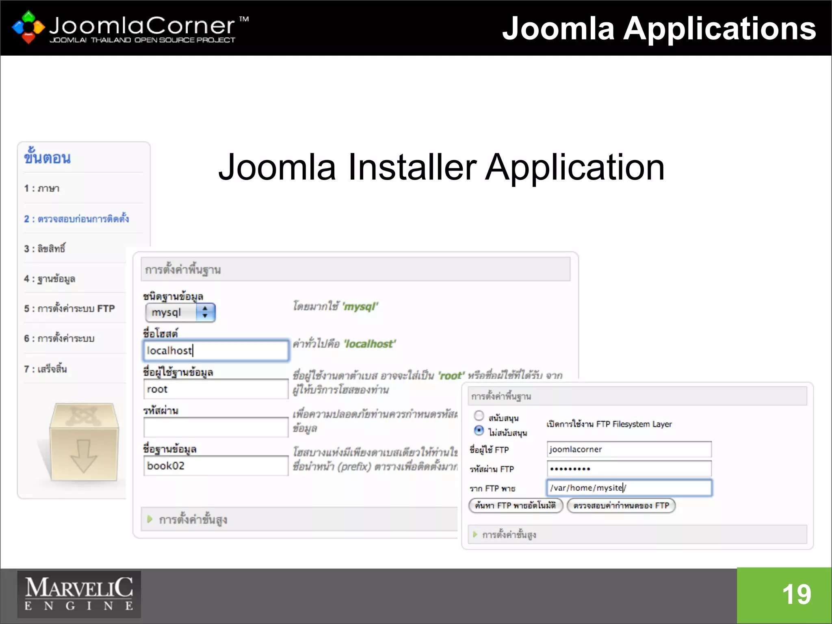832x624 pixels.
Task: Select step 4 ฐานข้อมูล
Action: click(x=50, y=279)
